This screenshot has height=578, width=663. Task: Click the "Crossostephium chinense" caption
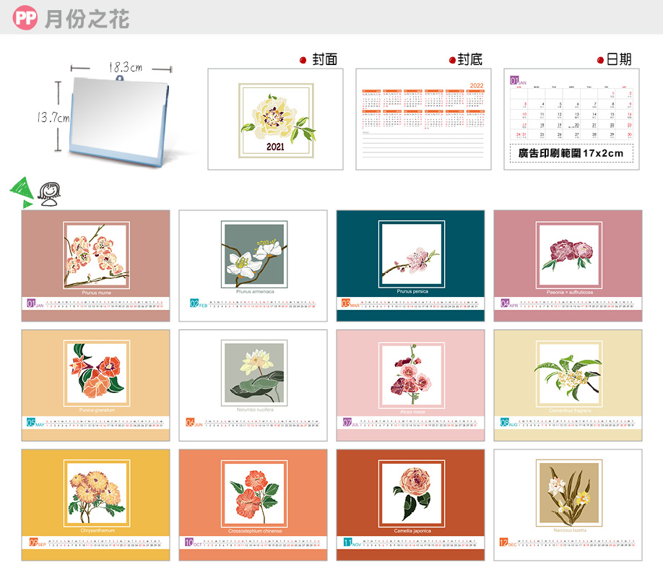pos(255,531)
